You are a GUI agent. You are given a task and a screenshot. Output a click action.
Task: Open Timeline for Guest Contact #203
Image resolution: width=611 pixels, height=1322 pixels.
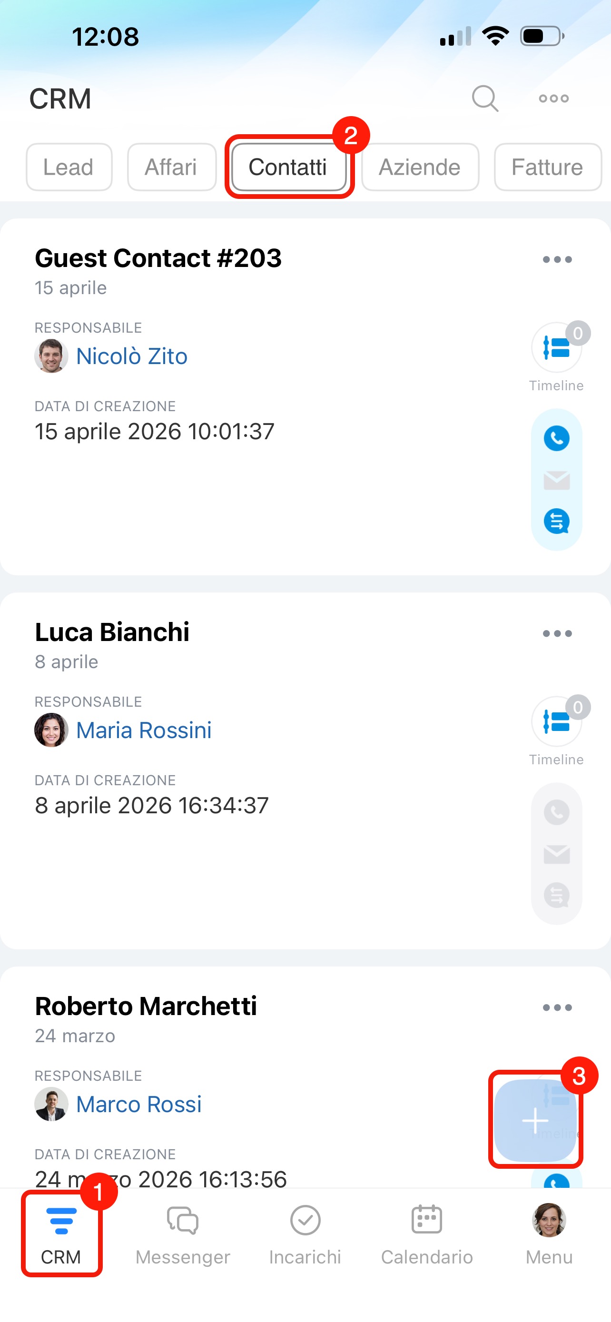click(556, 348)
